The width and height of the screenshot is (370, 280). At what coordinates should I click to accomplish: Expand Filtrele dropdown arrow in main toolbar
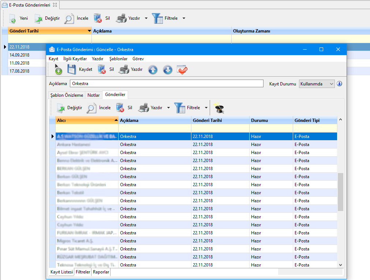pyautogui.click(x=184, y=18)
